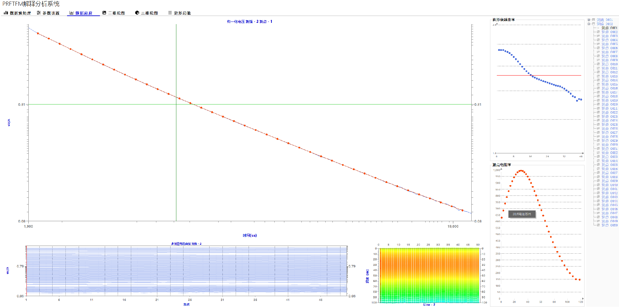
Task: Click the hamburger icon beside 更多功能
Action: pos(170,13)
